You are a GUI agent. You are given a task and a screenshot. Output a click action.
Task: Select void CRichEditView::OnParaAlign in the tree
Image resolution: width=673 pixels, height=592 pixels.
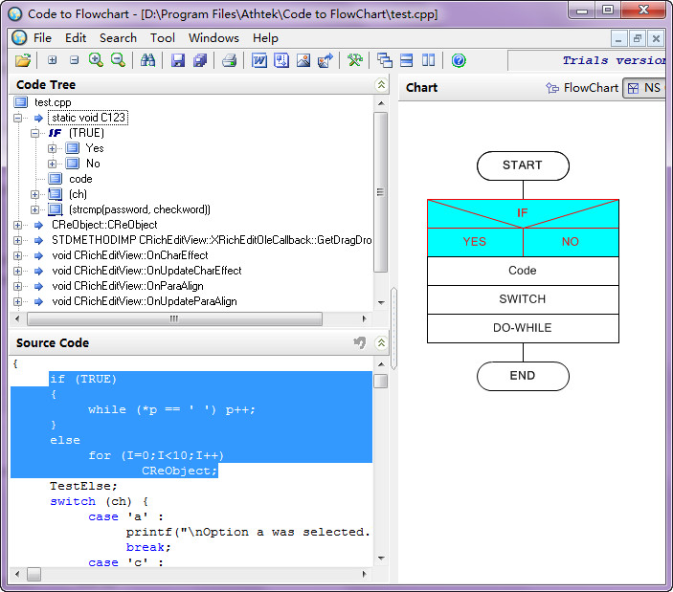point(127,286)
